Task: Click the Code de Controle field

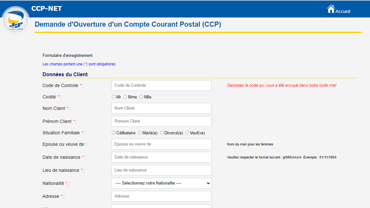Action: (x=161, y=85)
